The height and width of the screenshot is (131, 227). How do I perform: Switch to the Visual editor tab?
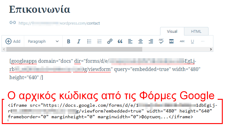click(x=172, y=31)
